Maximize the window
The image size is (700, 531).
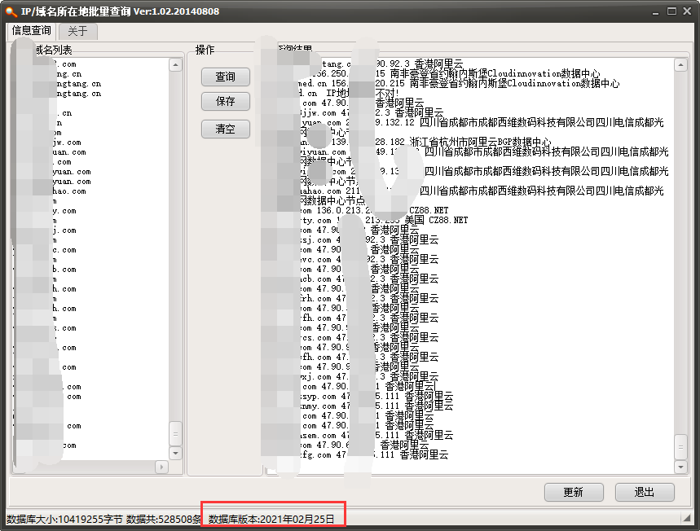pyautogui.click(x=671, y=11)
